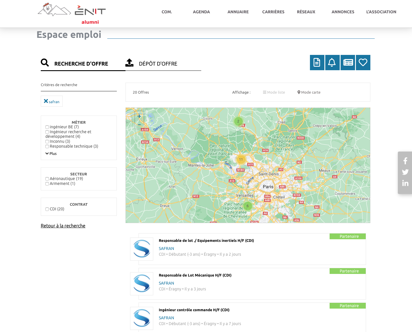412x332 pixels.
Task: Open the LinkedIn share icon
Action: click(x=405, y=183)
